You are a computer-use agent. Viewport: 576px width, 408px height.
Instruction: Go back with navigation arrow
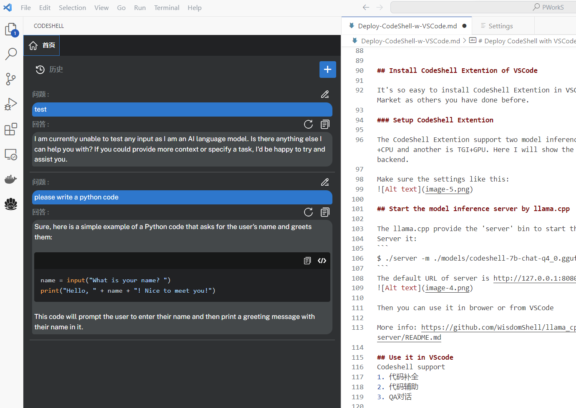coord(366,7)
